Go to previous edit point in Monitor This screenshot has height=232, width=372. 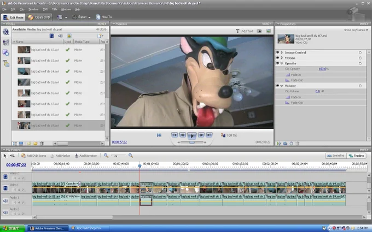click(x=175, y=135)
